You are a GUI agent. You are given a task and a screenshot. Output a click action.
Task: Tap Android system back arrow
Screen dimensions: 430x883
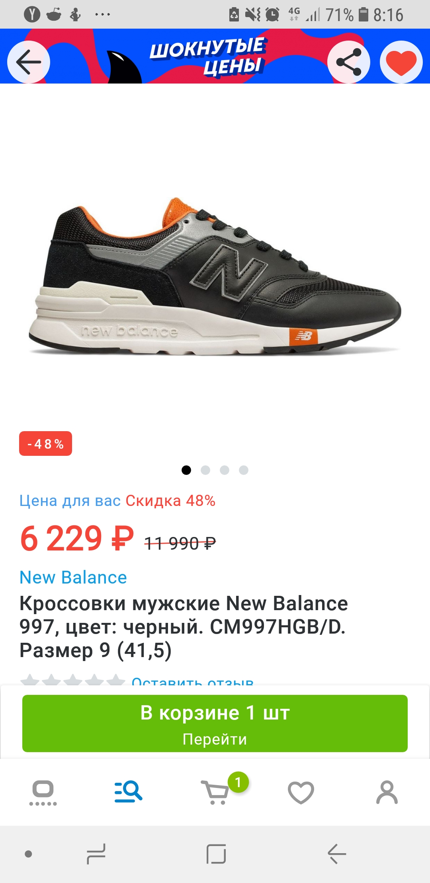click(x=337, y=854)
